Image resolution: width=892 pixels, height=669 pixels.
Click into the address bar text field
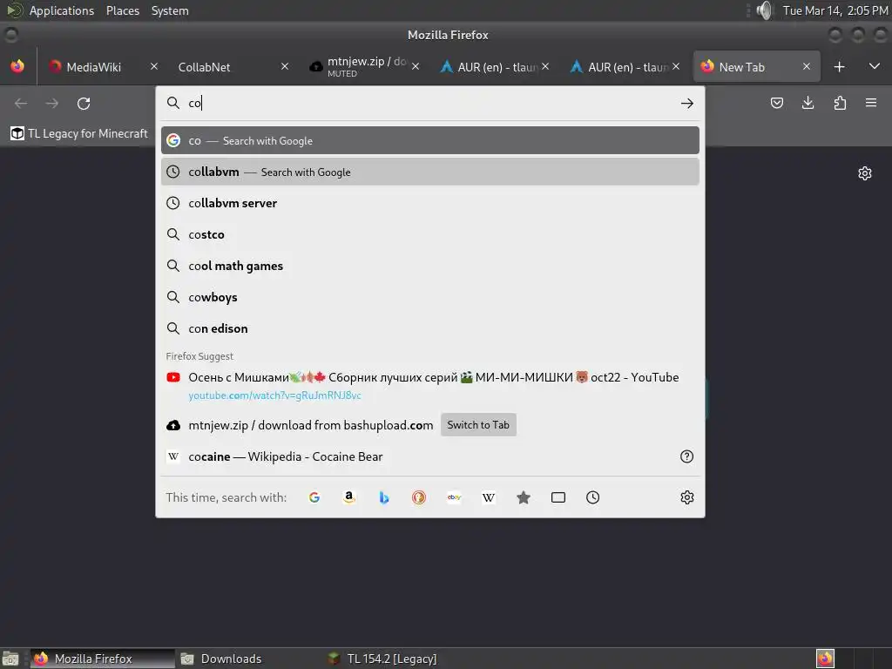click(430, 103)
